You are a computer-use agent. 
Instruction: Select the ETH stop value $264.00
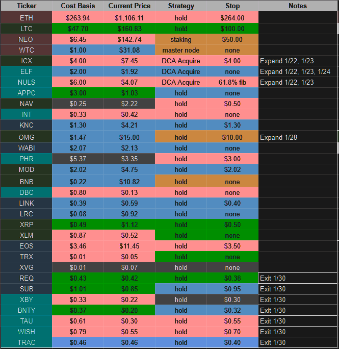pyautogui.click(x=232, y=18)
